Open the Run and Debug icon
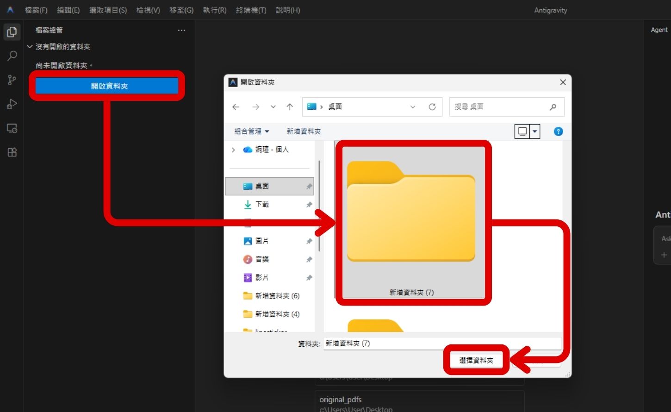This screenshot has width=671, height=412. pos(12,104)
